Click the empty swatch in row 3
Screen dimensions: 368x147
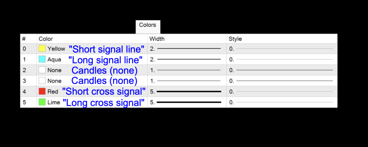[42, 81]
